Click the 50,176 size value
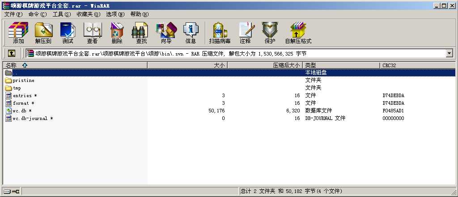Image resolution: width=458 pixels, height=197 pixels. (x=217, y=111)
